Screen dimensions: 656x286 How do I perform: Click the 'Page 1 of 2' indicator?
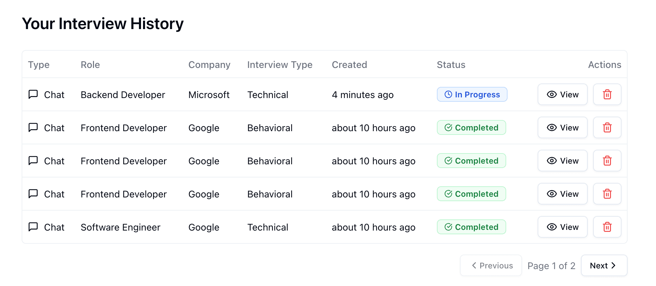point(551,266)
